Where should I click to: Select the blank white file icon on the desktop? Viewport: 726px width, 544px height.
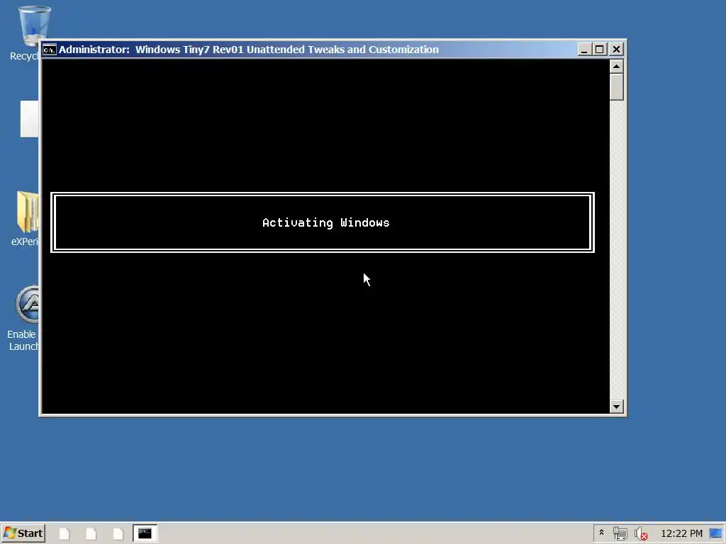tap(29, 119)
